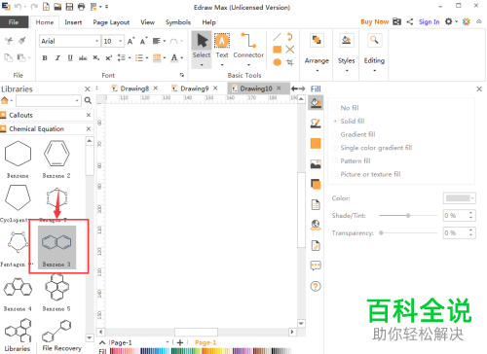Apply strikethrough formatting

pyautogui.click(x=83, y=57)
